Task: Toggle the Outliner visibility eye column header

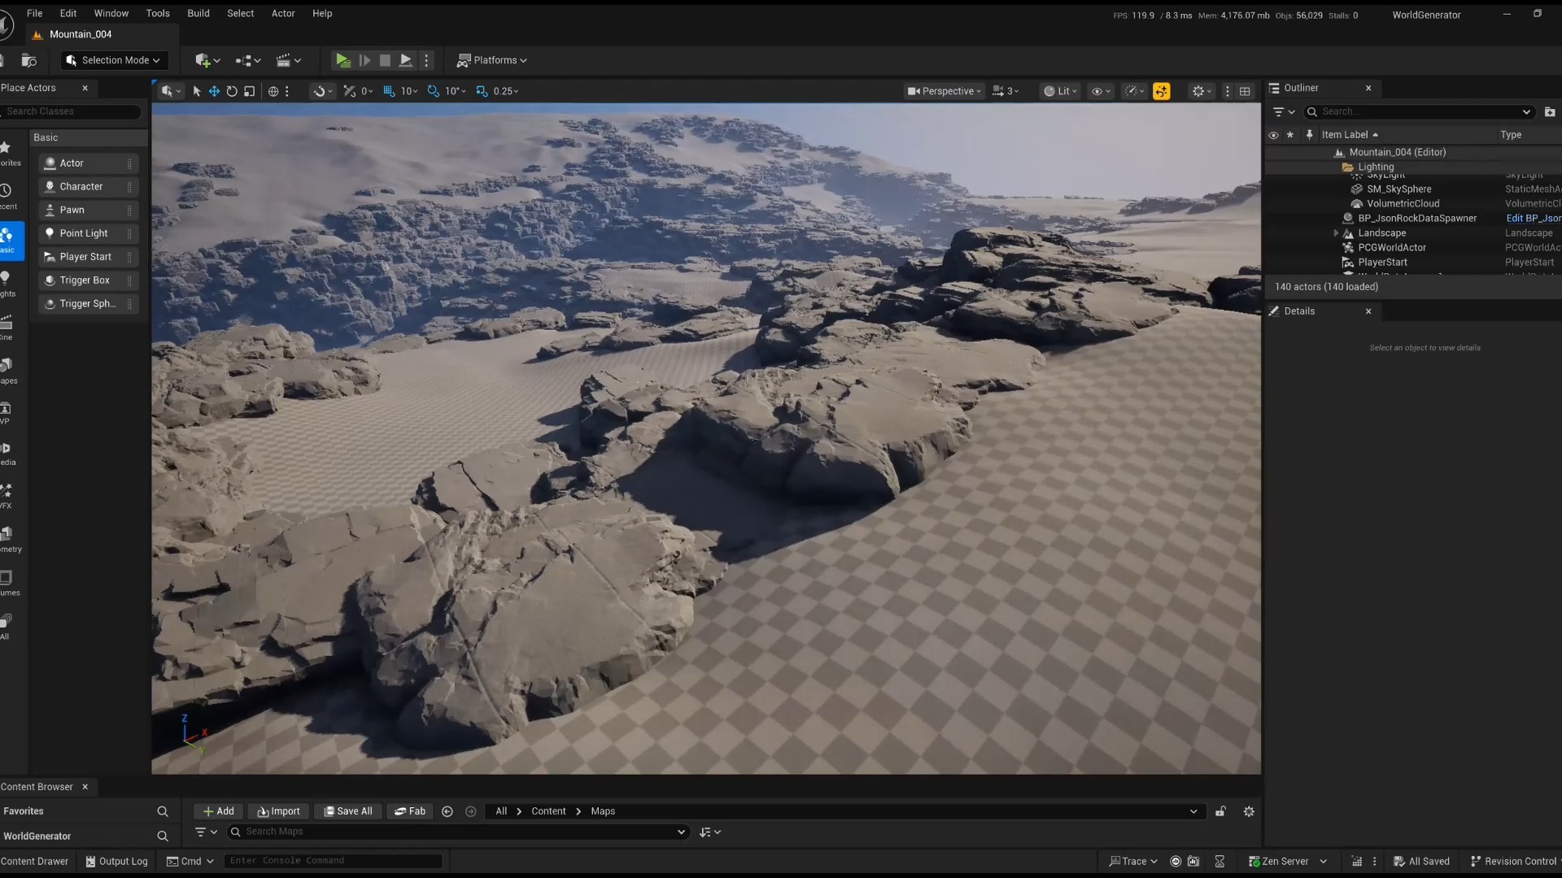Action: click(x=1273, y=135)
